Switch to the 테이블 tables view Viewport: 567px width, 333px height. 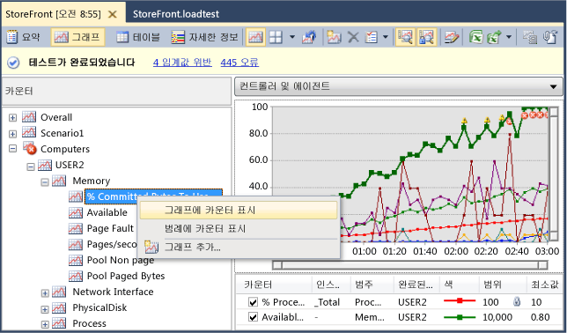click(x=138, y=37)
